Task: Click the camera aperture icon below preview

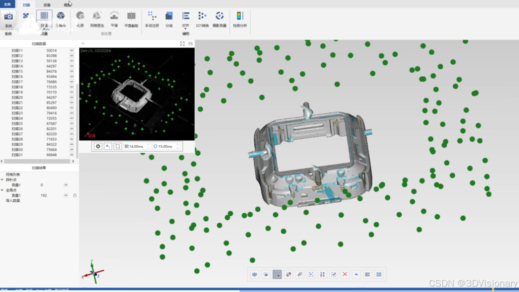Action: pos(98,146)
